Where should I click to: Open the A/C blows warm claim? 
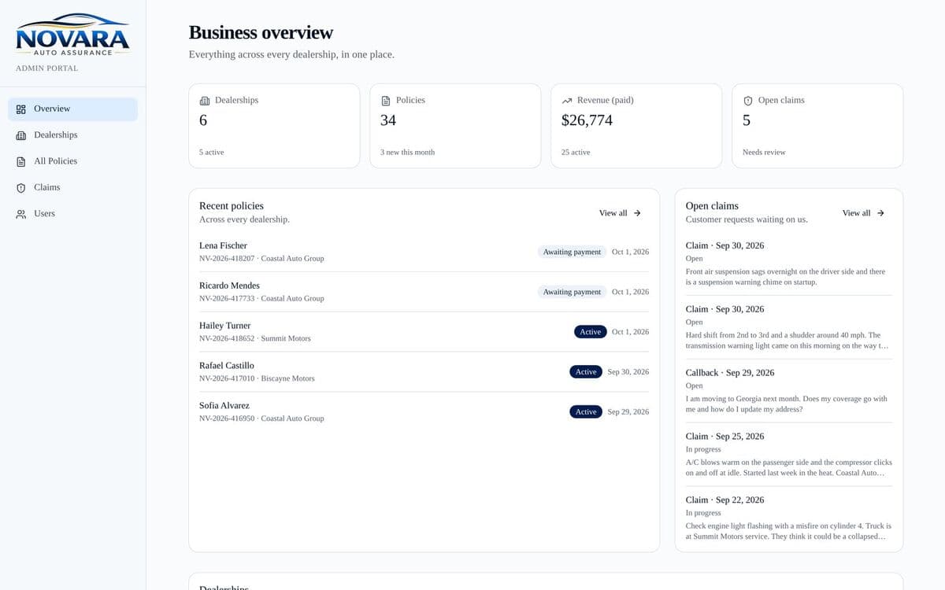(788, 455)
